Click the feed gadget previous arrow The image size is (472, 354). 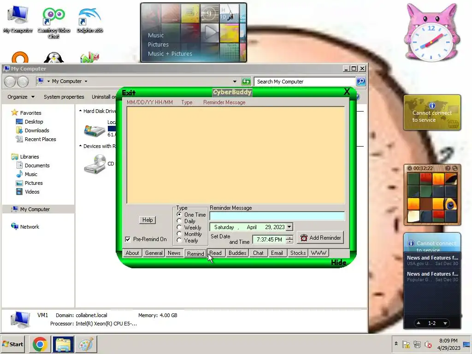419,323
